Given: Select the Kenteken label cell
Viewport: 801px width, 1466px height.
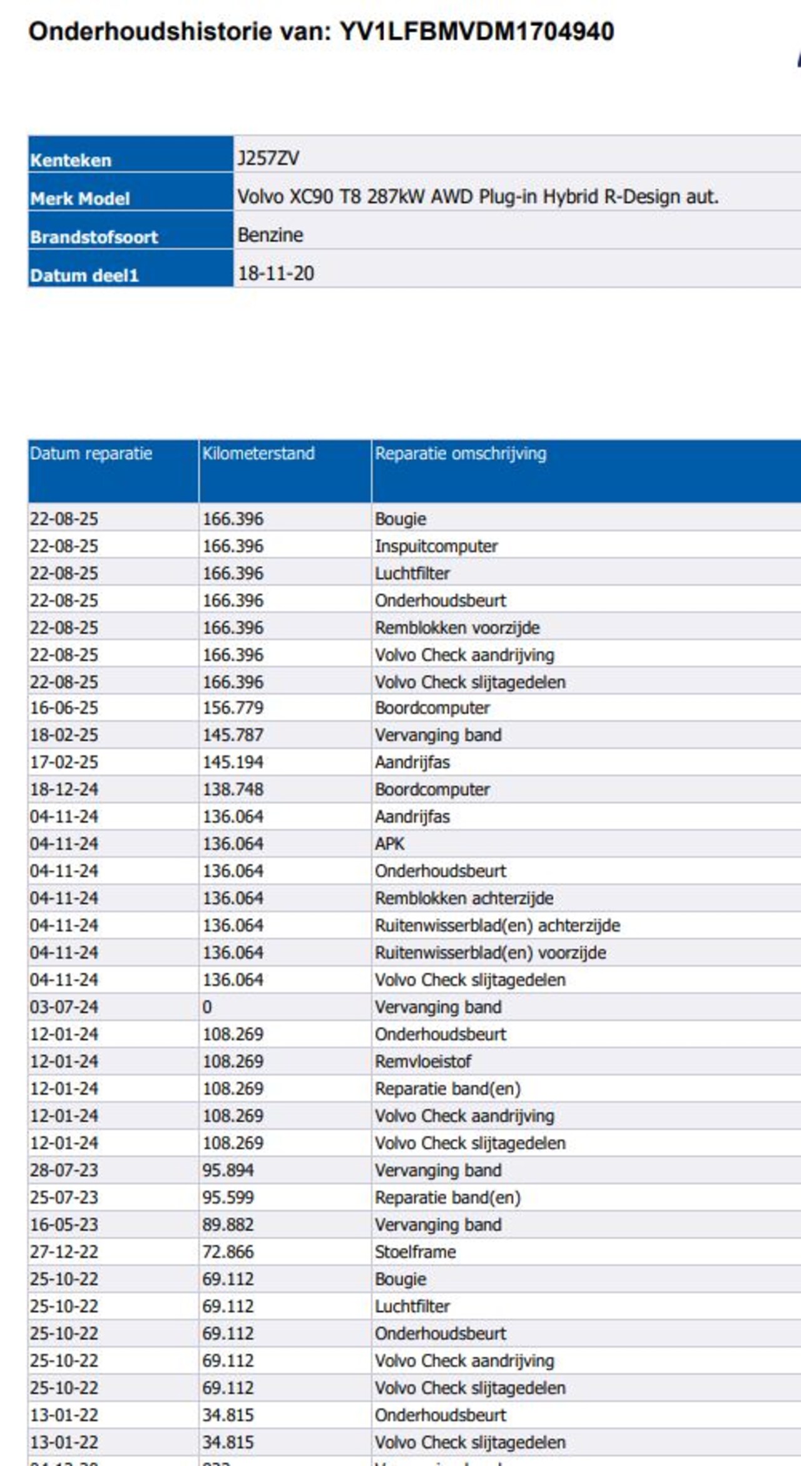Looking at the screenshot, I should (70, 160).
